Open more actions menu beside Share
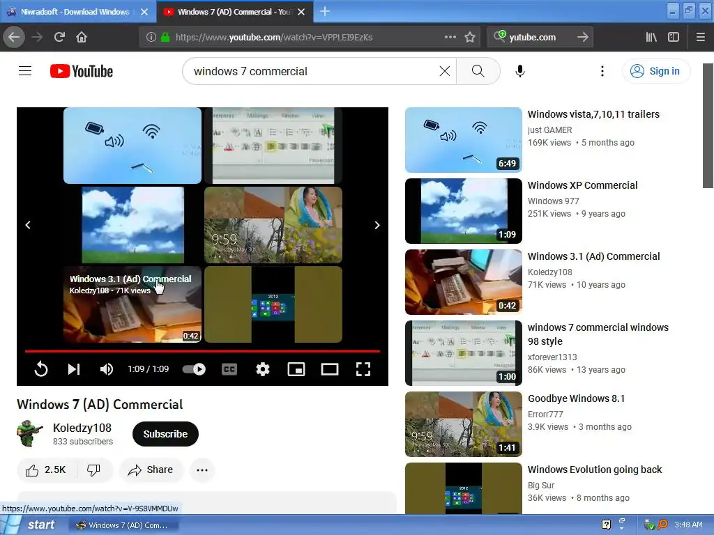This screenshot has width=714, height=535. pyautogui.click(x=202, y=470)
